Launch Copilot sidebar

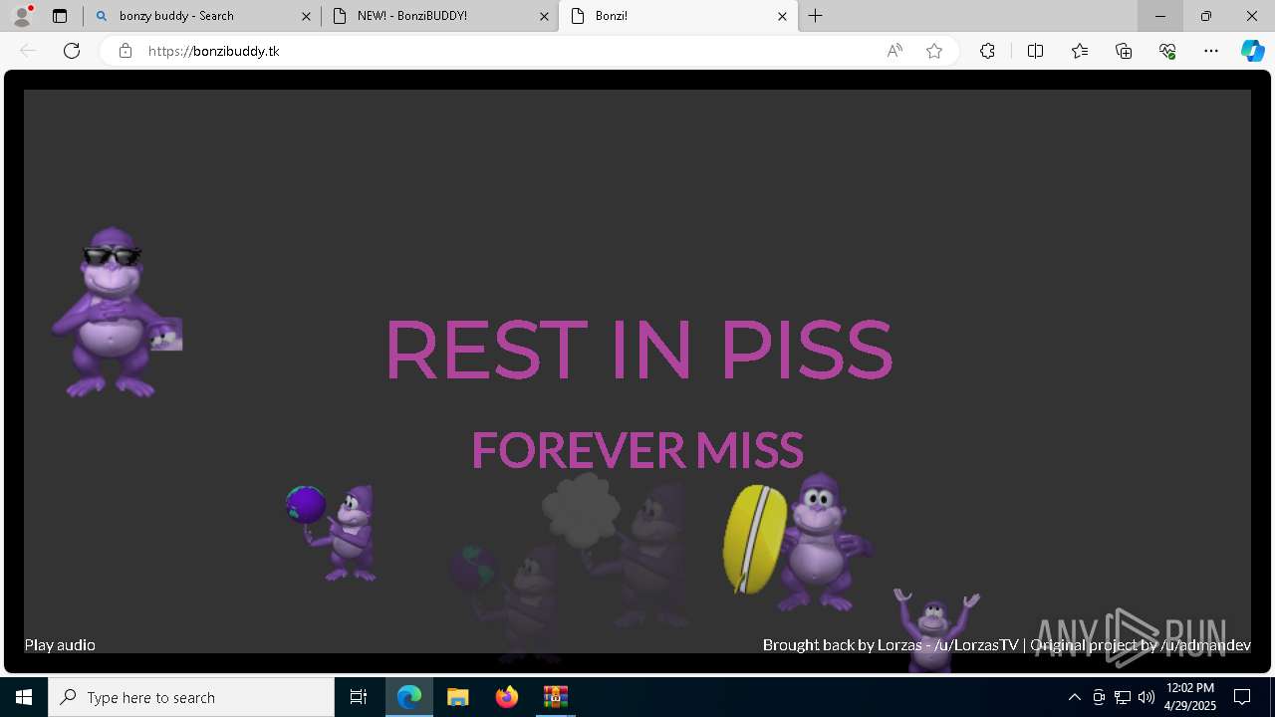1252,51
